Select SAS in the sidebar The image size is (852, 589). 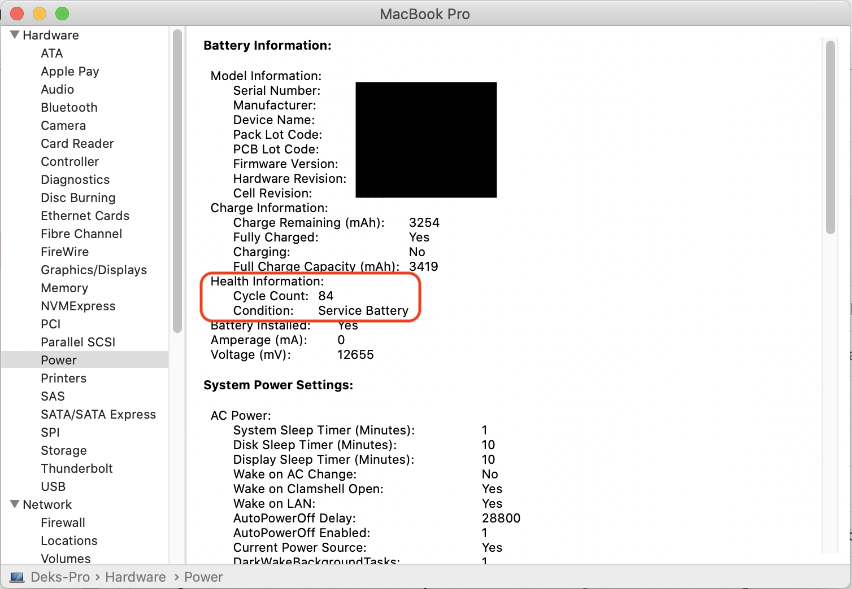[53, 396]
